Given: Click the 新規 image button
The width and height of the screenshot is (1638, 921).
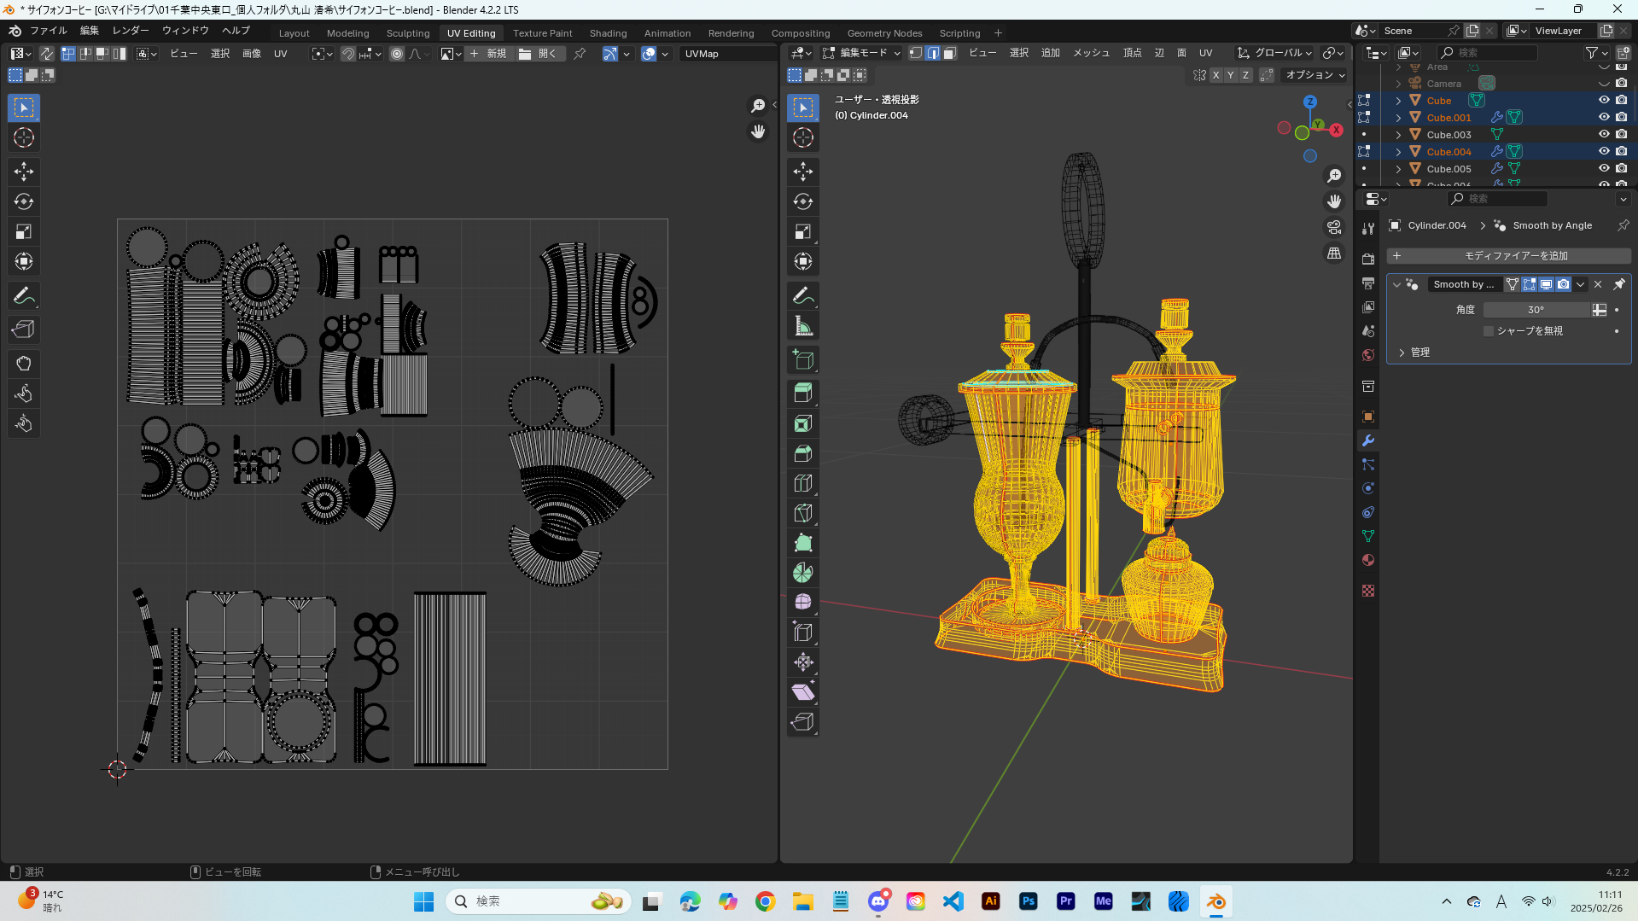Looking at the screenshot, I should coord(488,54).
